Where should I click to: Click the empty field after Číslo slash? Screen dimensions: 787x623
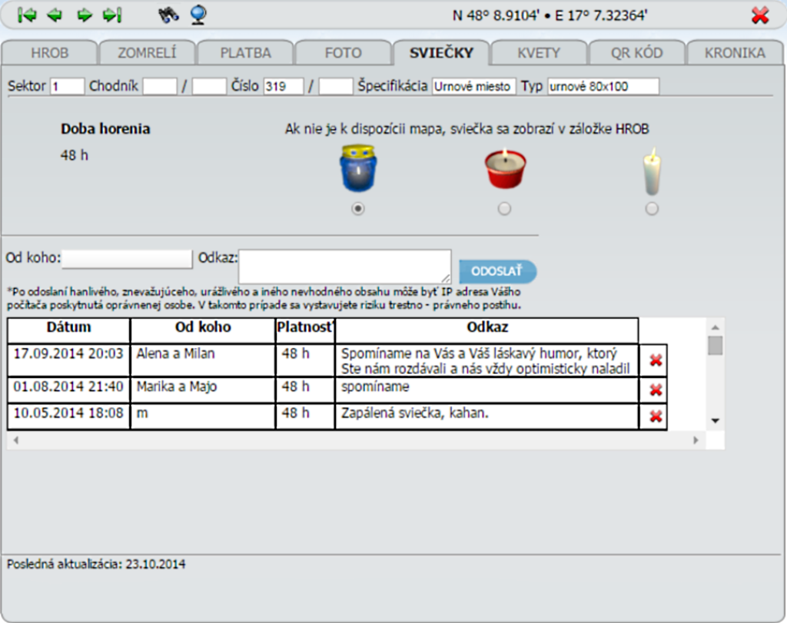pos(336,86)
